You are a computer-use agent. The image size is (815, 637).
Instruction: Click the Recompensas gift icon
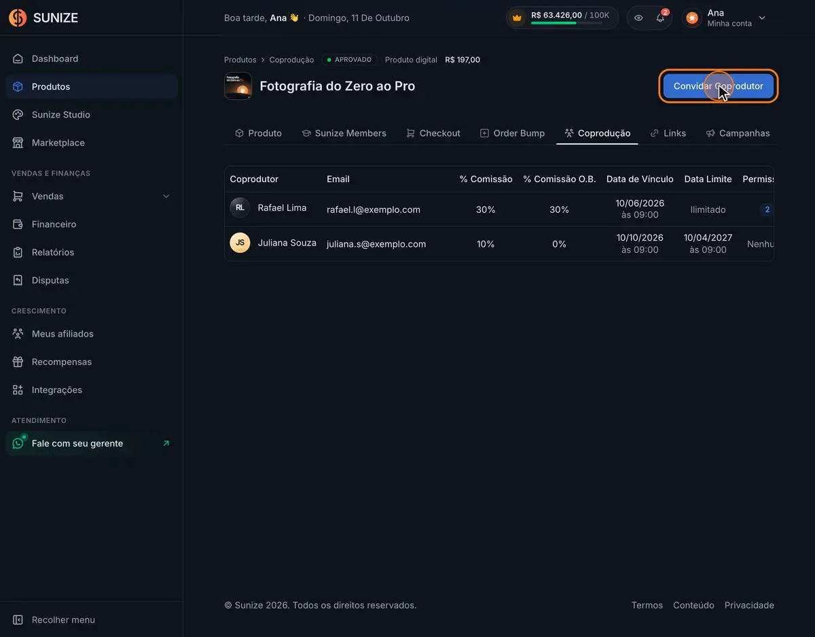coord(18,362)
